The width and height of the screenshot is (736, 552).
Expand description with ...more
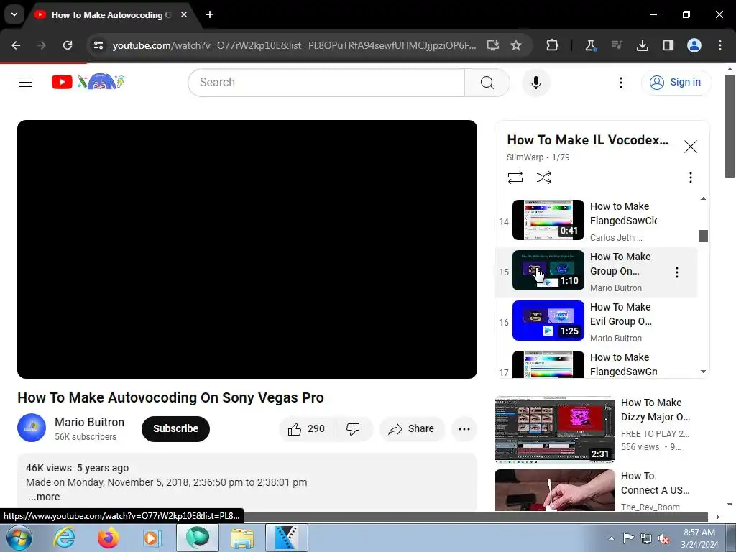coord(44,497)
